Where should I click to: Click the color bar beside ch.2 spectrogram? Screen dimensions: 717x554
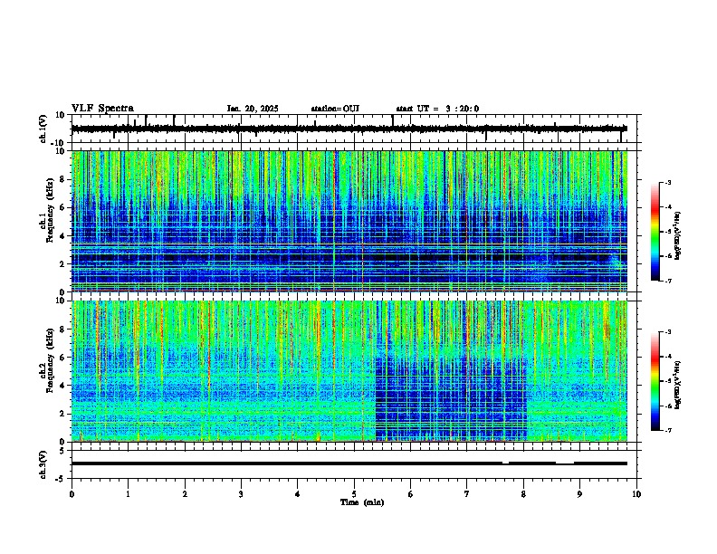tap(655, 381)
